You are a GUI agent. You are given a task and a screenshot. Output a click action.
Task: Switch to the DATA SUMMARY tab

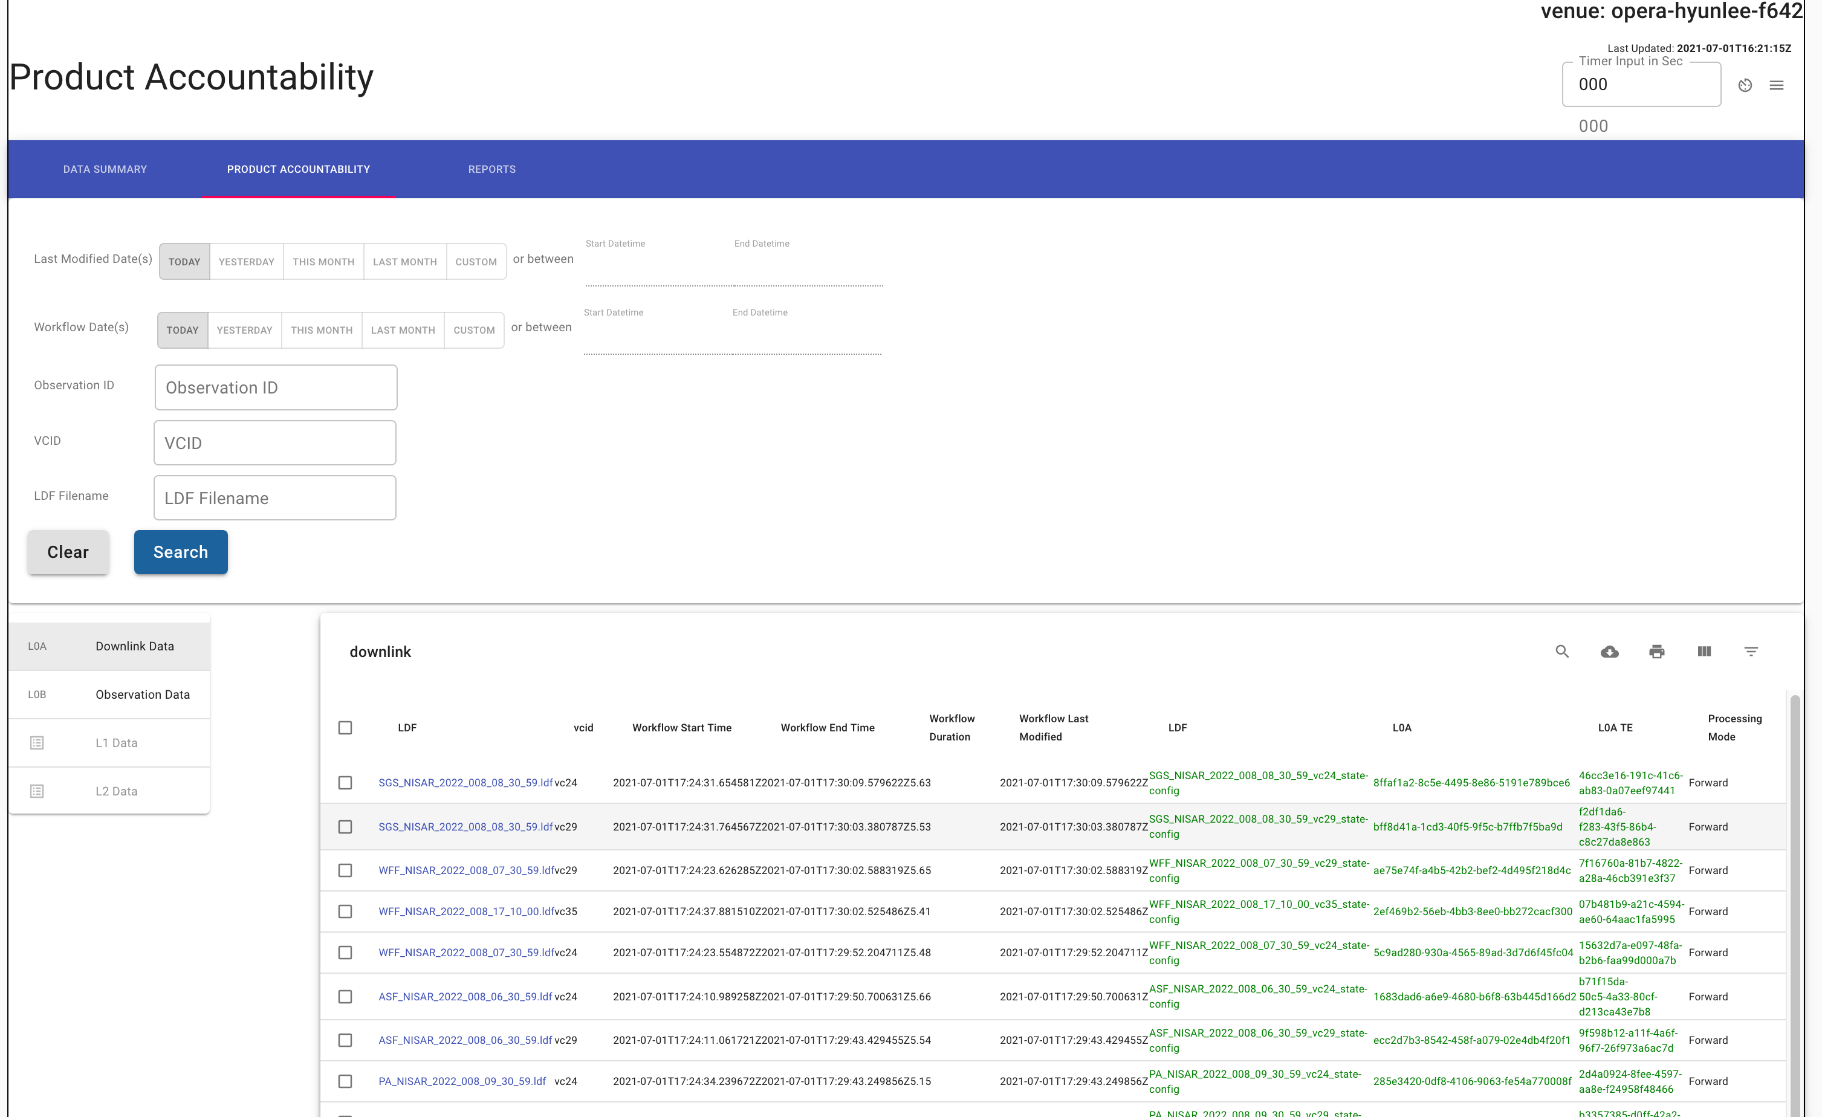click(105, 169)
